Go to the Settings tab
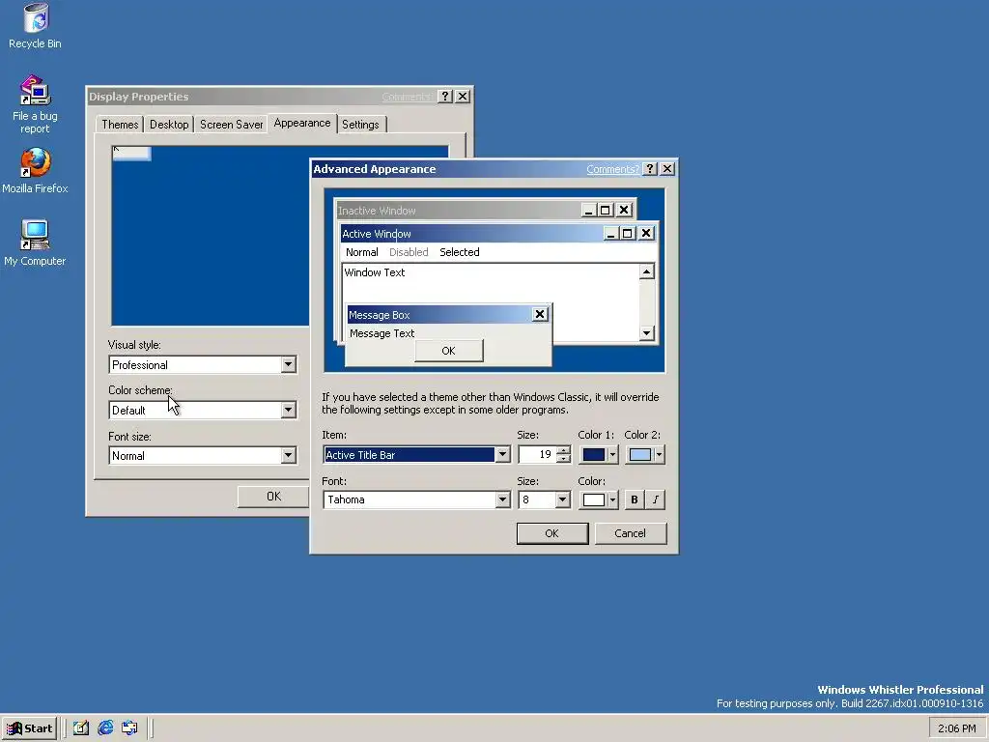989x742 pixels. pos(361,125)
